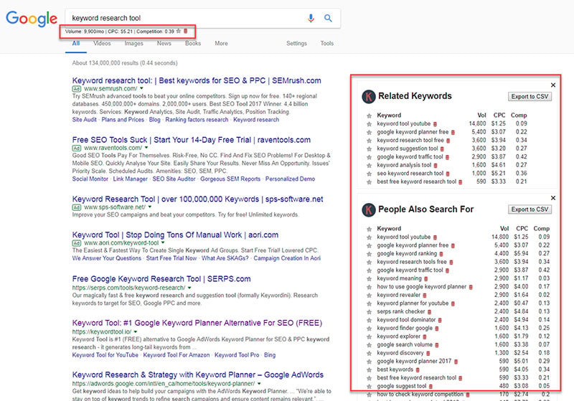Open dropdown arrow next to www.semrush.com

141,88
